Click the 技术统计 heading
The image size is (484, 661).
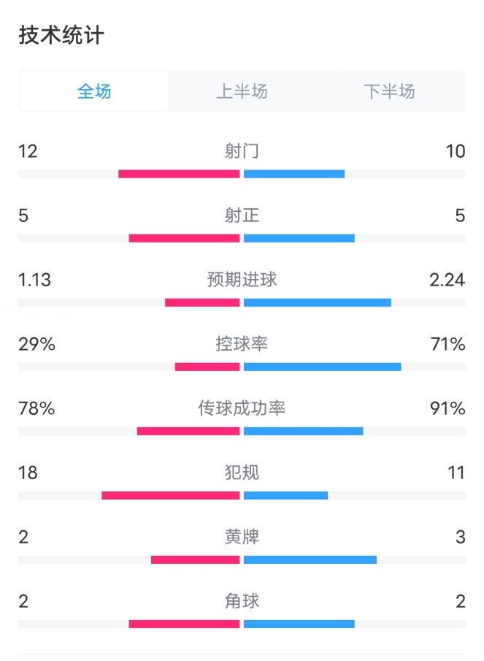coord(61,35)
